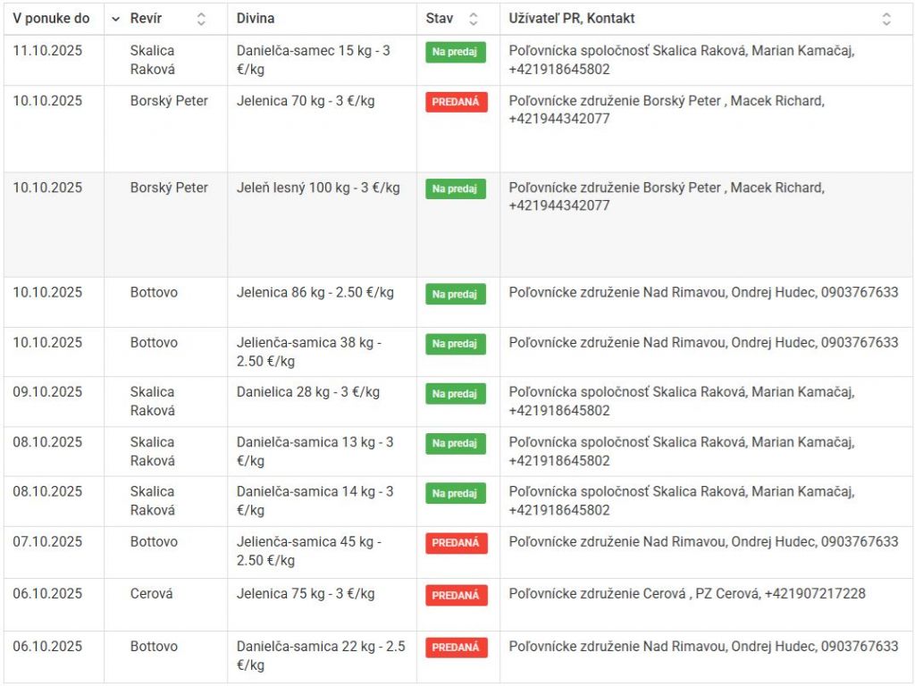Sort by Užívateľ PR, Kontakt arrows
This screenshot has height=686, width=915.
[886, 19]
